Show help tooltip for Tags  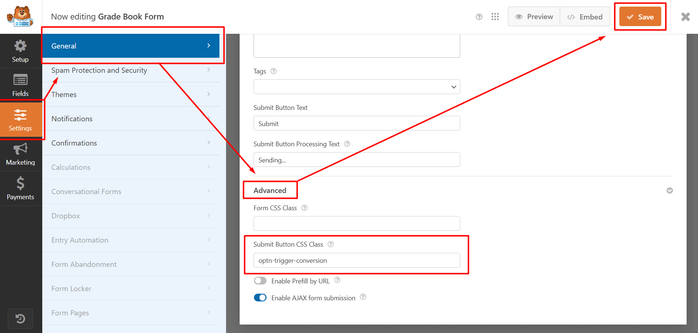point(273,71)
